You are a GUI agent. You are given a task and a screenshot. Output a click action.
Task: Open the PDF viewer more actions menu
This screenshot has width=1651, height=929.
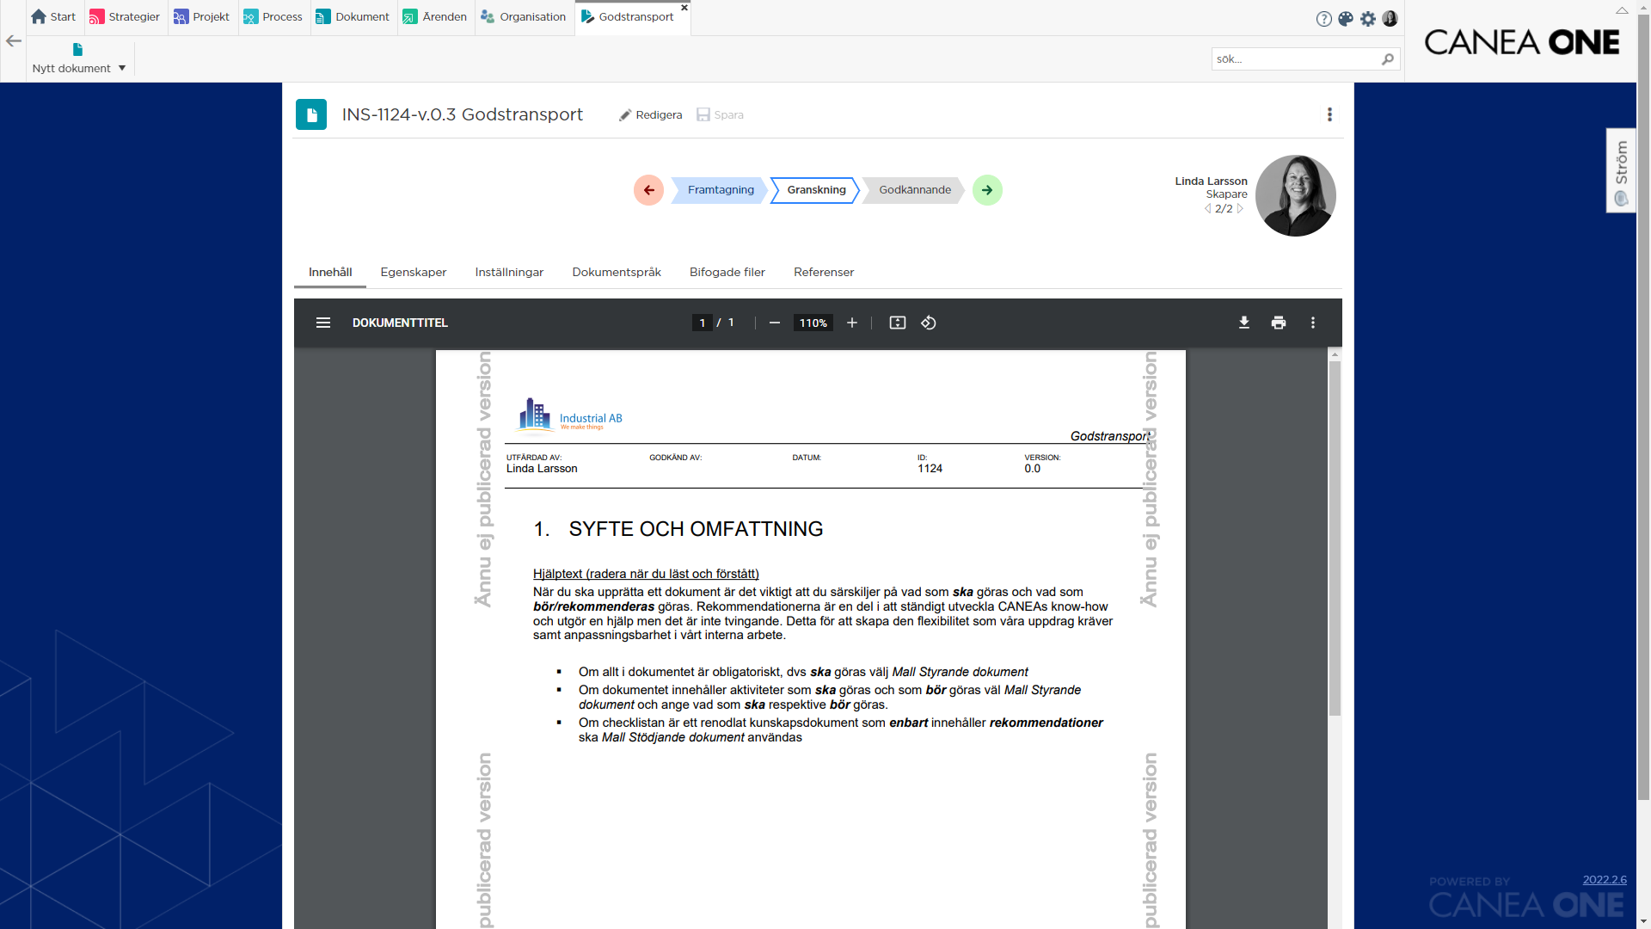[x=1312, y=323]
